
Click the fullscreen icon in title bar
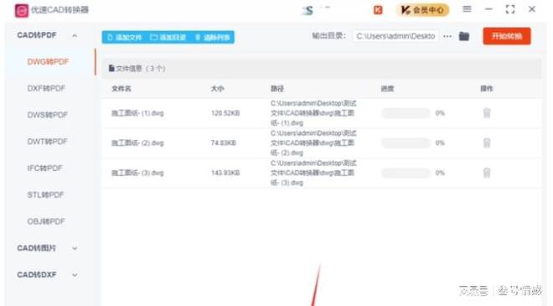(510, 9)
